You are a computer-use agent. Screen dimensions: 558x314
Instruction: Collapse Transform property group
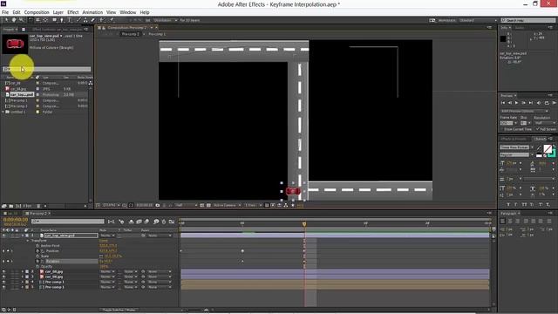(28, 241)
